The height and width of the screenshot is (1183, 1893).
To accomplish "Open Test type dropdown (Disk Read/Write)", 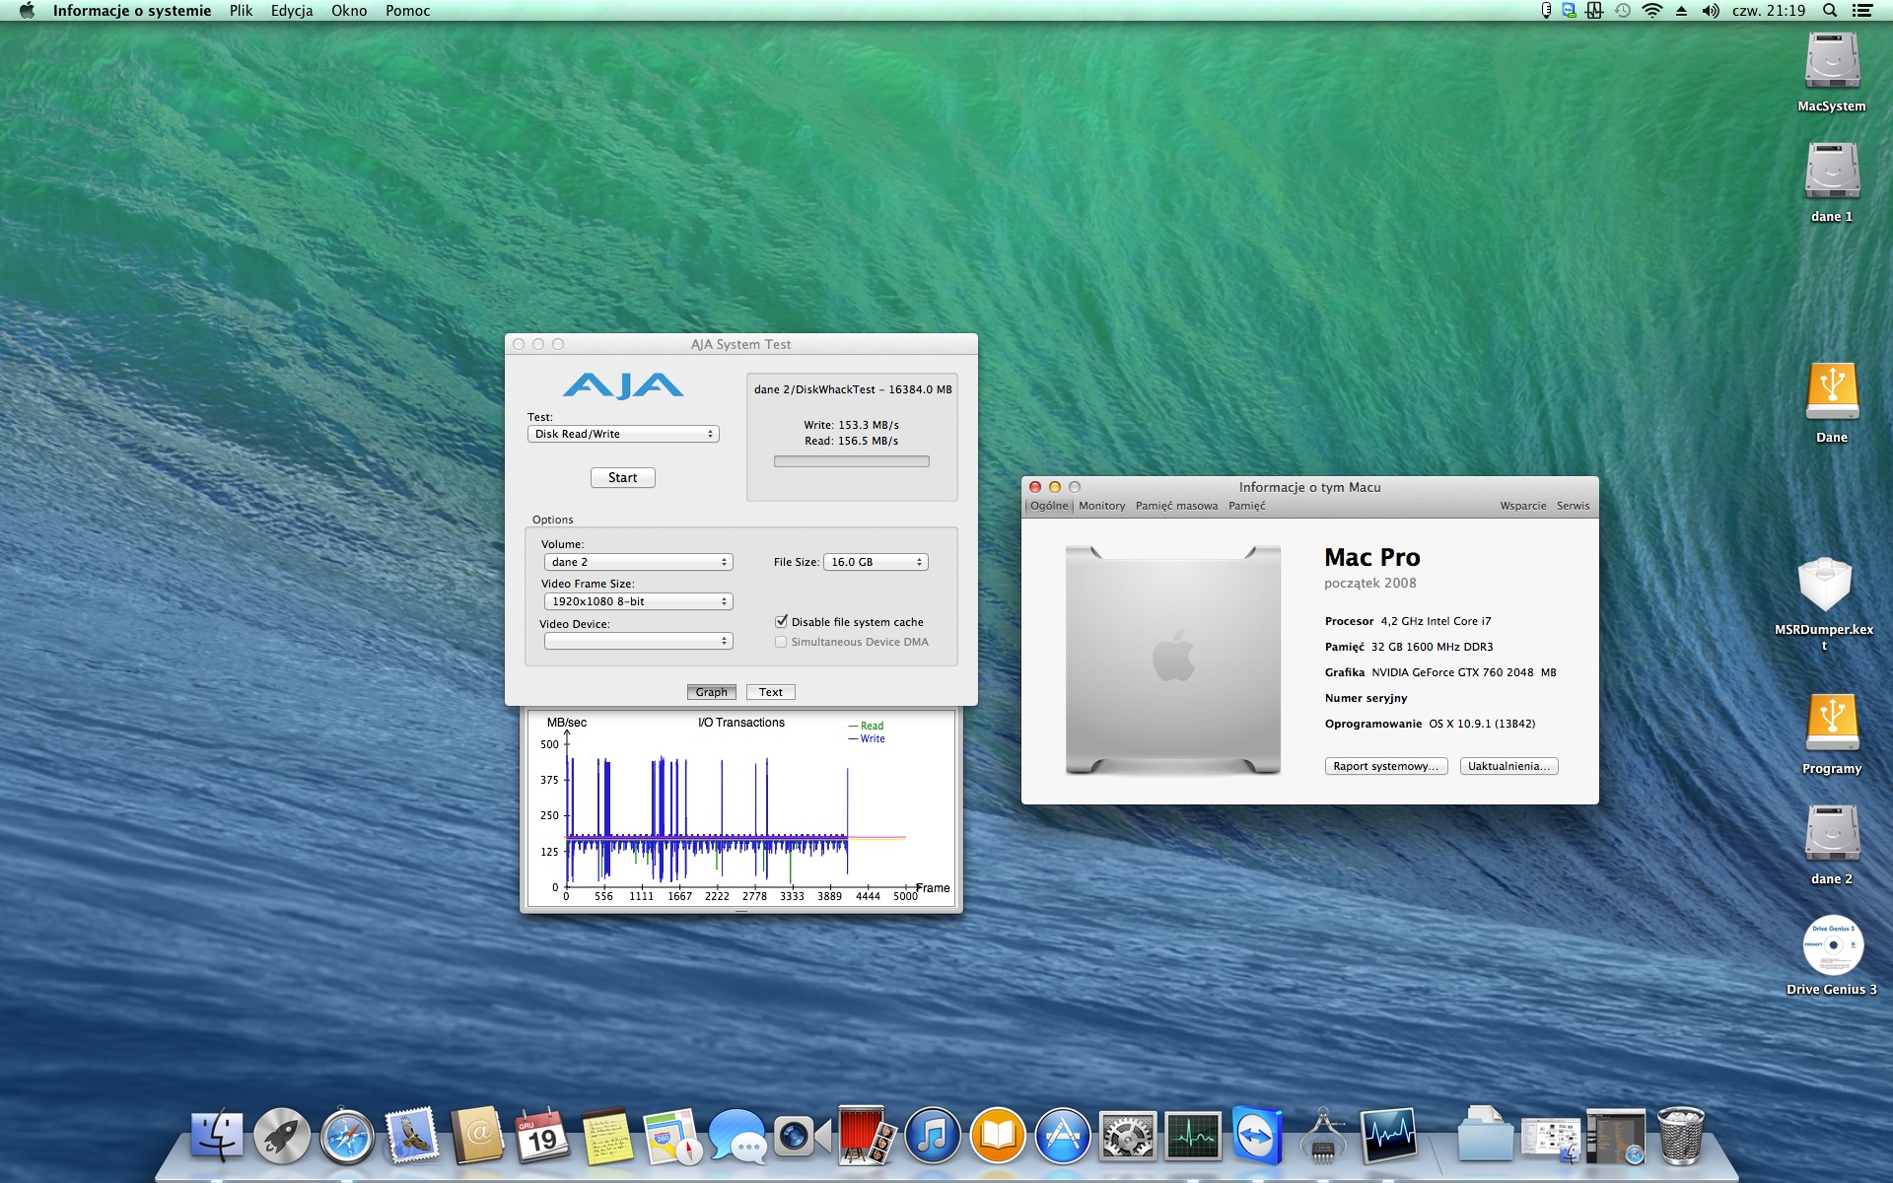I will coord(623,434).
